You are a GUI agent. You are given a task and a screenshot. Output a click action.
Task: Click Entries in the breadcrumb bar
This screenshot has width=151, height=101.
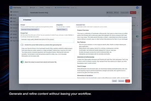[41, 7]
